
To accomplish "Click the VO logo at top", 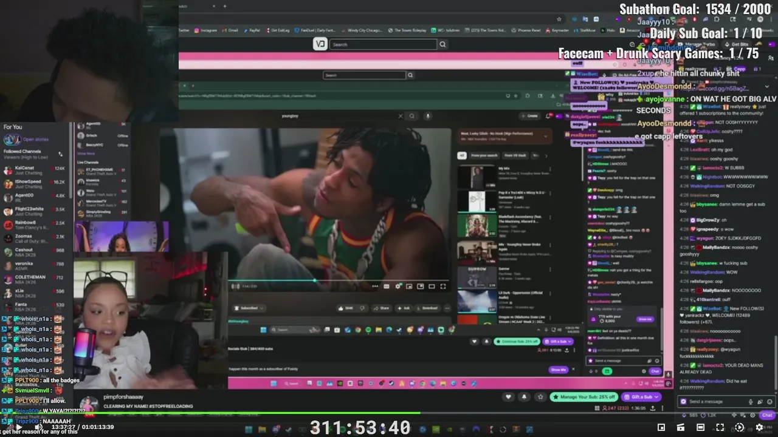I will tap(320, 44).
